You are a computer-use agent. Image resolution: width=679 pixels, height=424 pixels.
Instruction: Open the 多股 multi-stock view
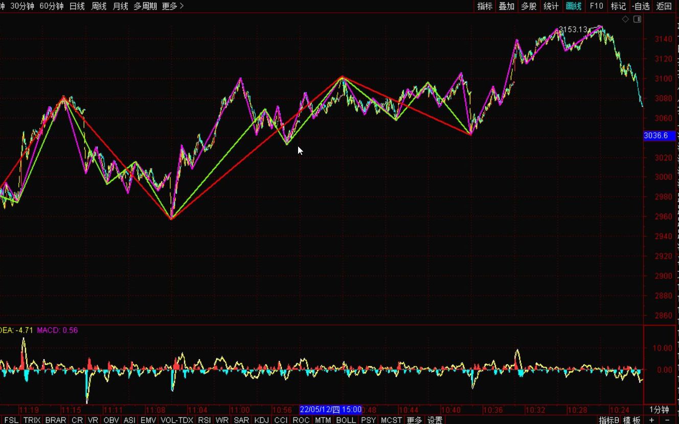529,6
